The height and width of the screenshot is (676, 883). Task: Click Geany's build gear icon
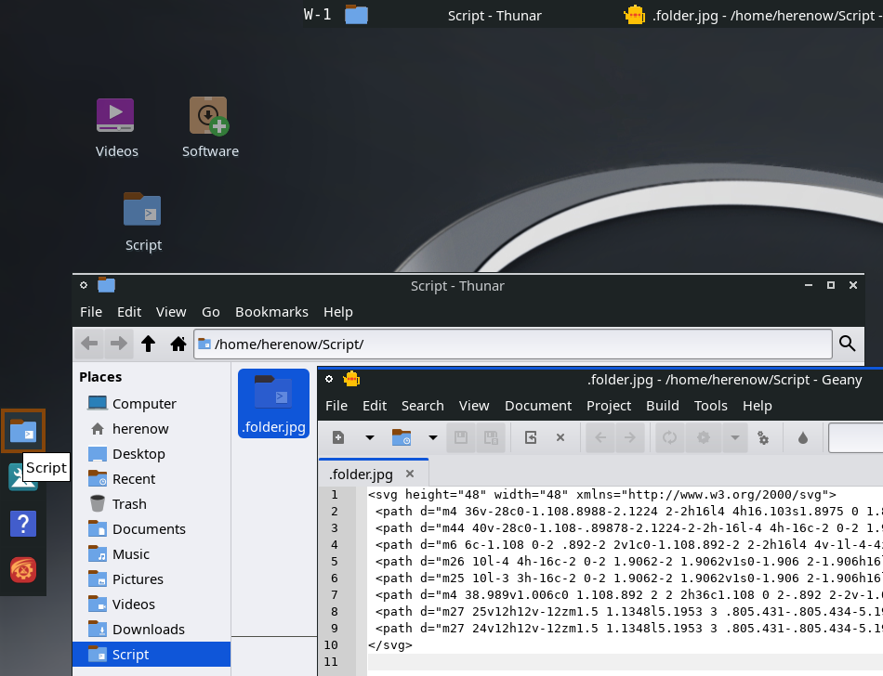tap(704, 437)
